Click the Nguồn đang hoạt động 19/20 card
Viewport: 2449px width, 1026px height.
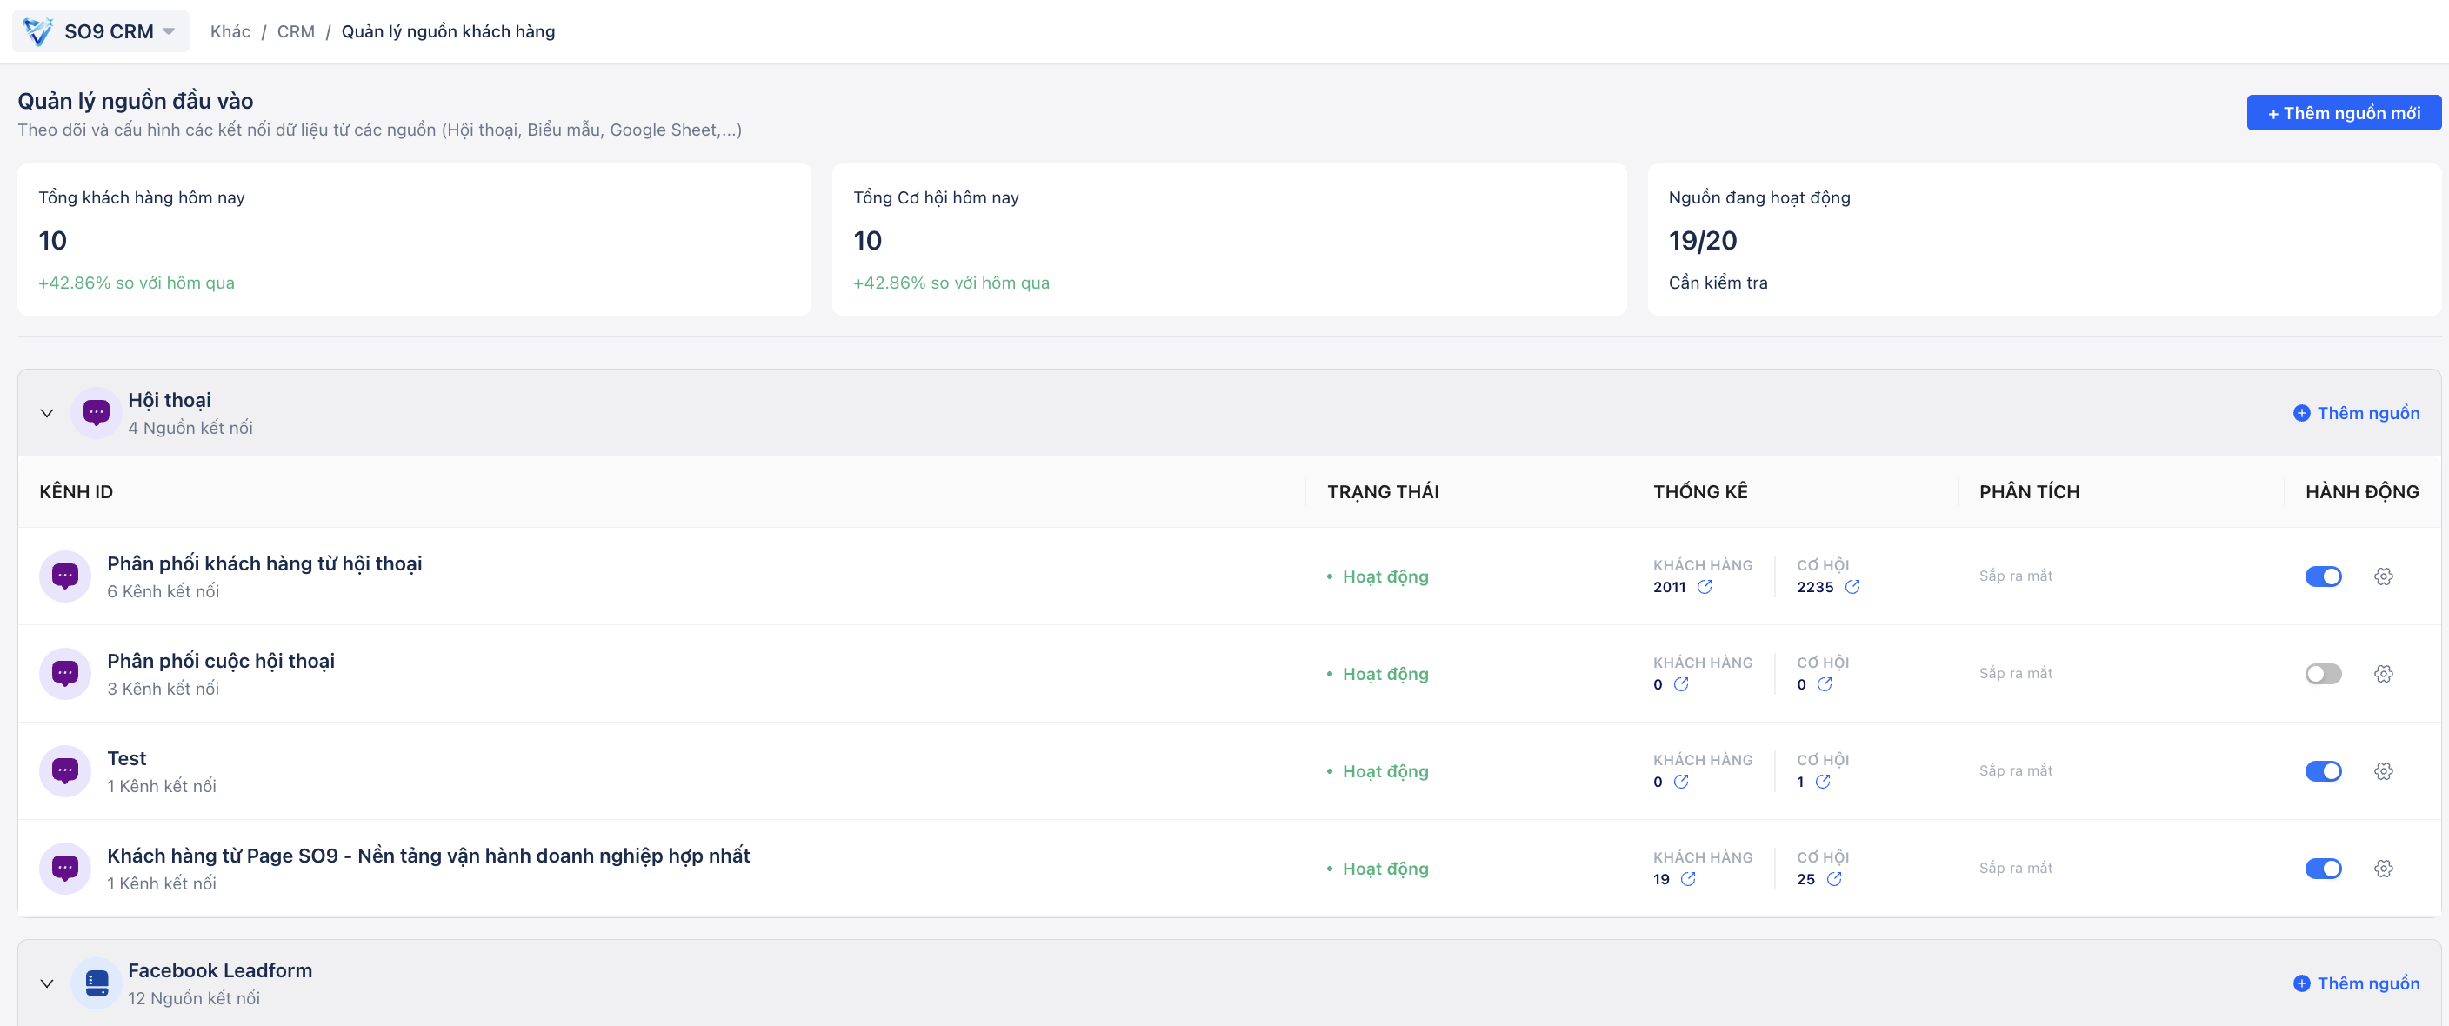tap(2044, 238)
